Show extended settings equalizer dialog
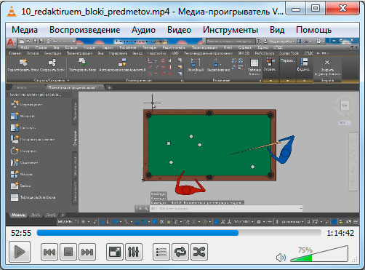The image size is (365, 270). pos(134,252)
